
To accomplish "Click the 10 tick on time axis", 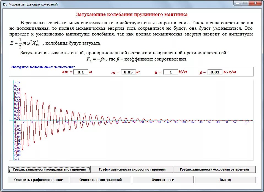I will pyautogui.click(x=58, y=122).
